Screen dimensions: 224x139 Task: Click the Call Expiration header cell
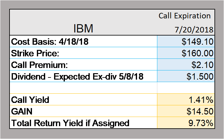point(185,16)
